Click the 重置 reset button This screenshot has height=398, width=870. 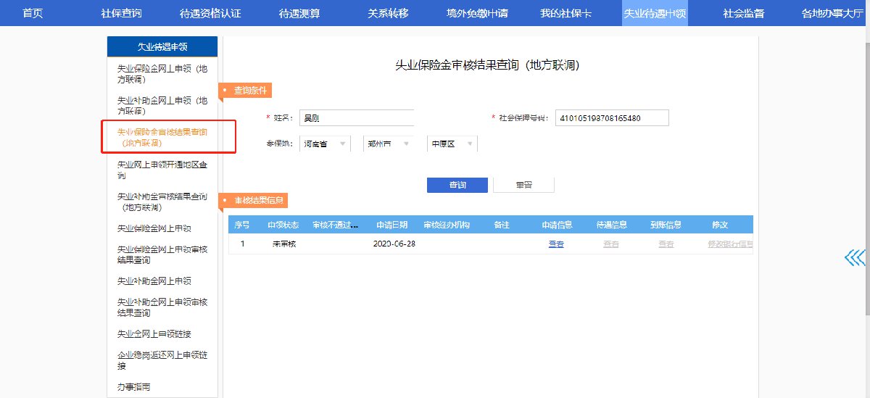(x=523, y=185)
